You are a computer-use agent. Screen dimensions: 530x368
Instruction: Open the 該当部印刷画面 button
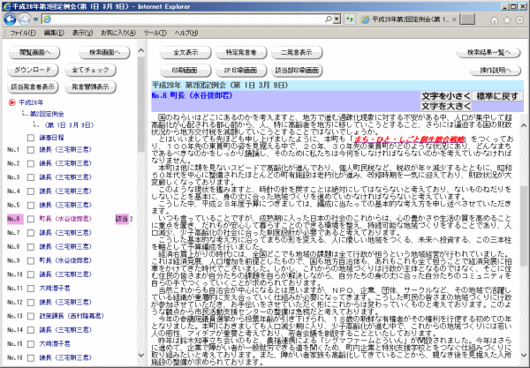[x=297, y=71]
